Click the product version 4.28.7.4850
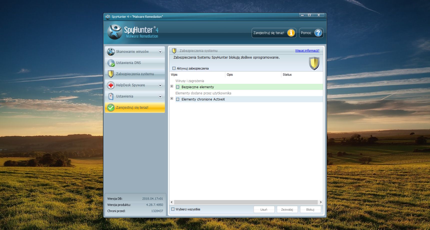Viewport: 430px width, 230px height. coord(154,205)
